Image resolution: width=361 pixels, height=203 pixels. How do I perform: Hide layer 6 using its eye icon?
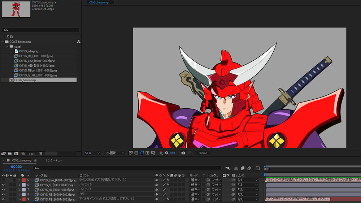(x=4, y=185)
